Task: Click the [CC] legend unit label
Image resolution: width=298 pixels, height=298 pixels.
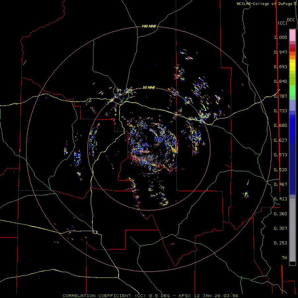Action: coord(282,23)
